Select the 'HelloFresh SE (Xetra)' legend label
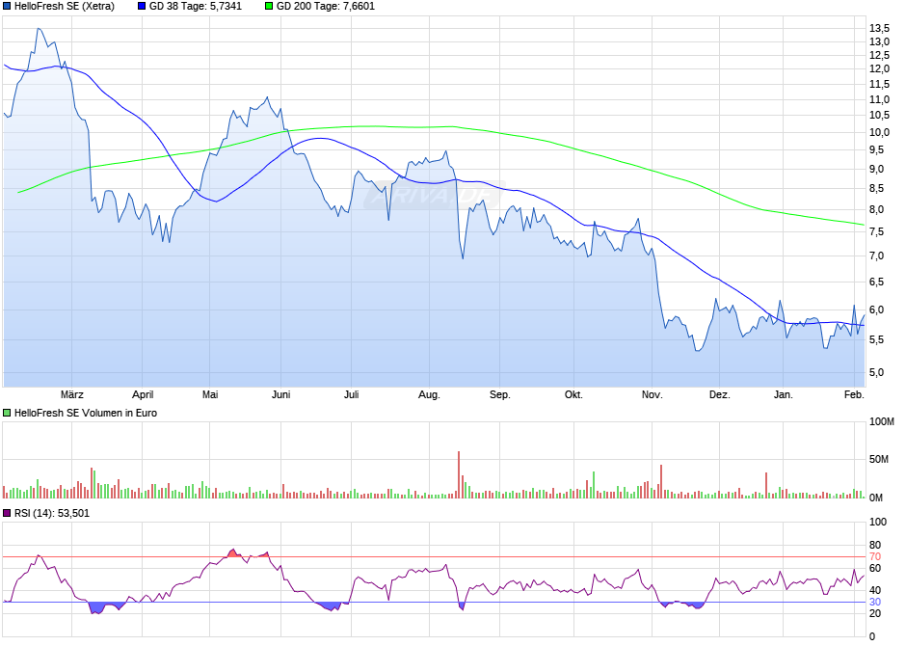906x646 pixels. click(65, 7)
